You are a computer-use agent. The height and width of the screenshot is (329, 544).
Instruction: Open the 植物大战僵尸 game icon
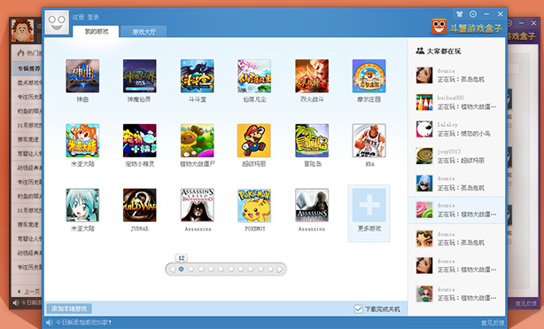tap(197, 141)
